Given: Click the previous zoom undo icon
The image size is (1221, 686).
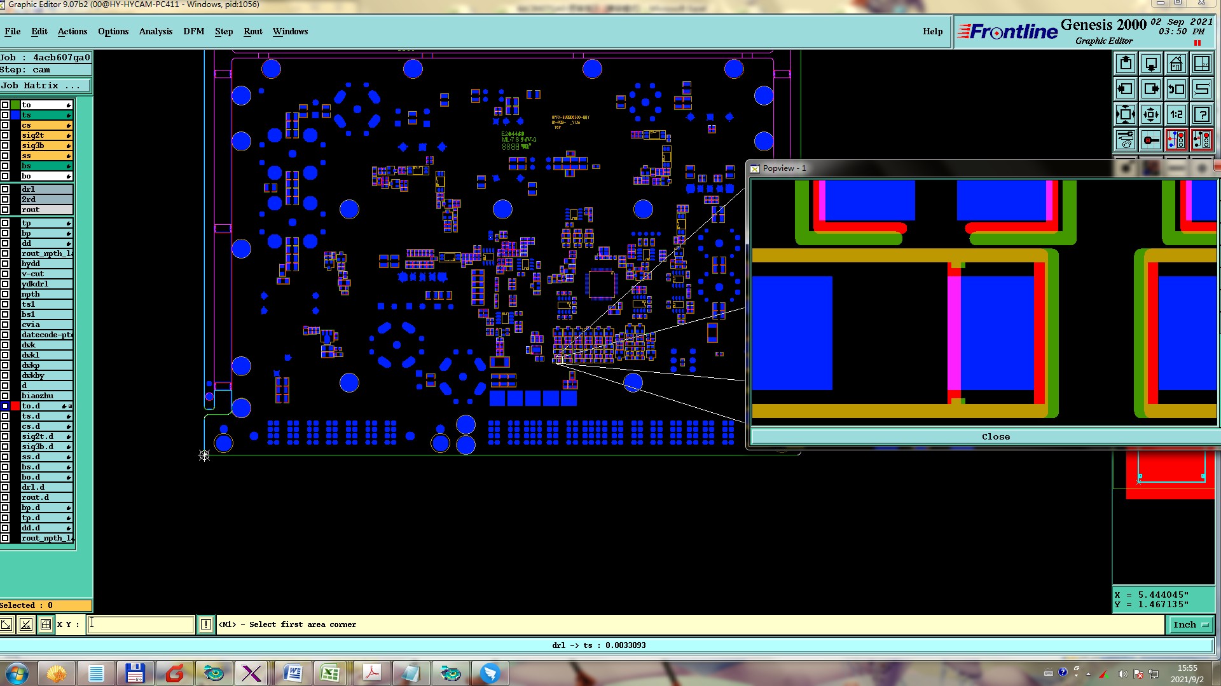Looking at the screenshot, I should [1176, 89].
